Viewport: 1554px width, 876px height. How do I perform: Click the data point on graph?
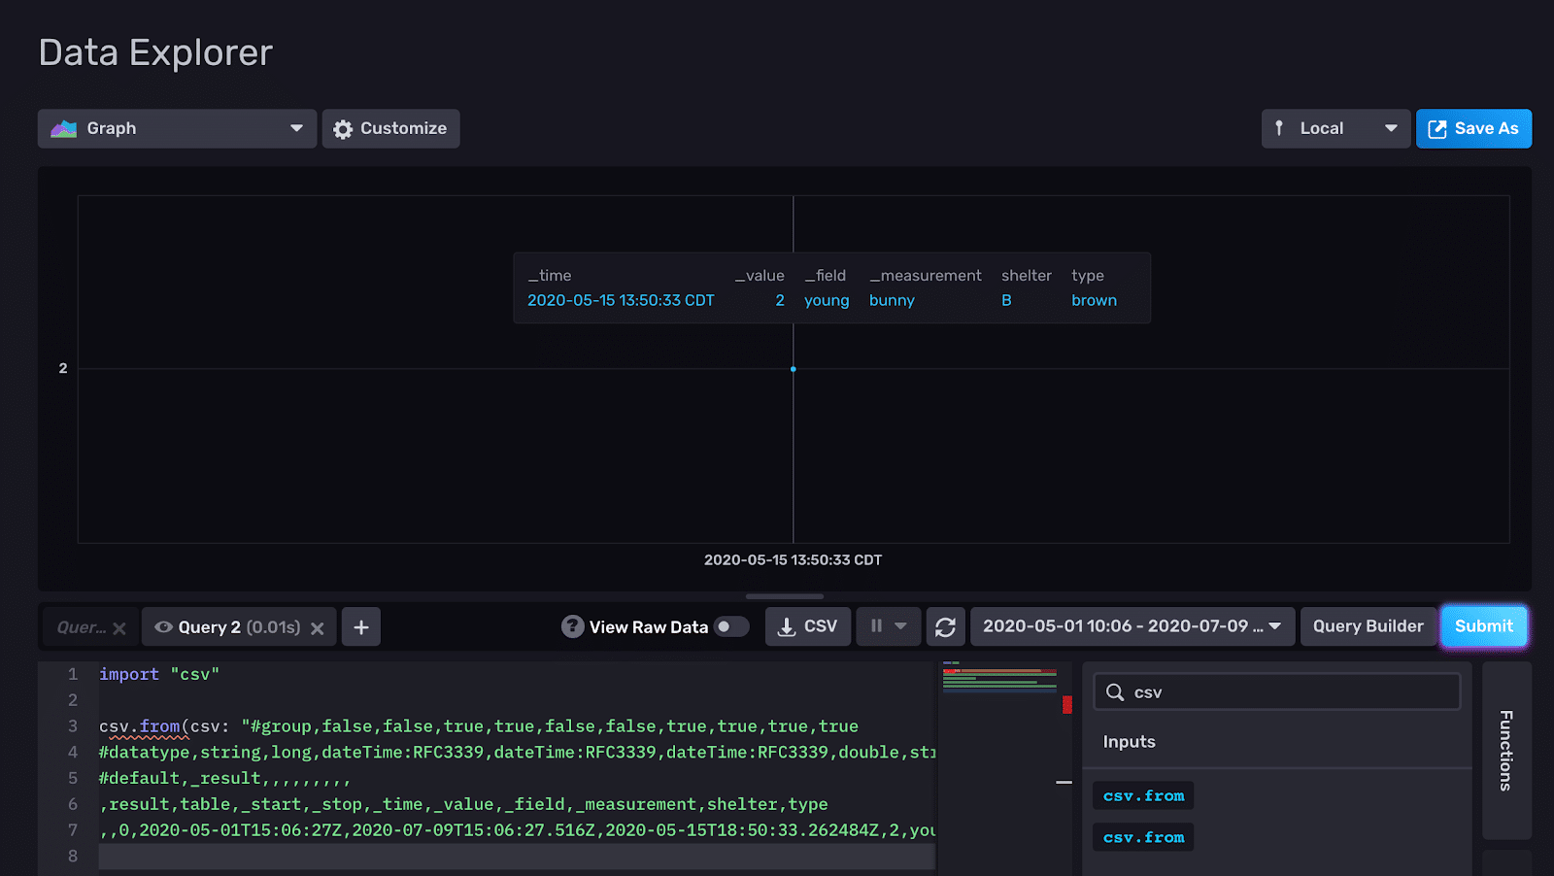click(x=794, y=369)
